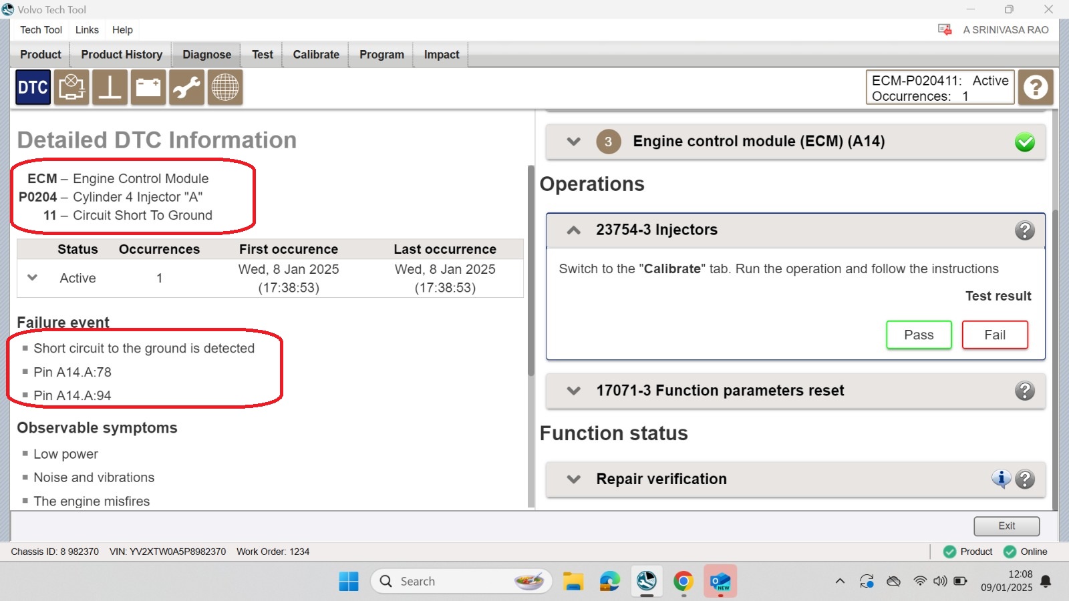Mark the test result as Pass

[x=919, y=335]
